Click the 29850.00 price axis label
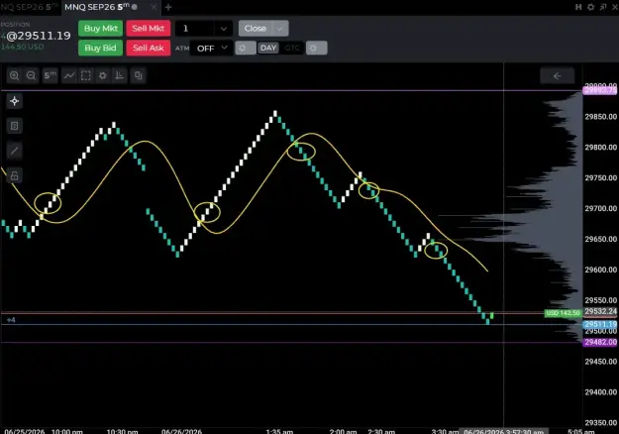 coord(601,117)
